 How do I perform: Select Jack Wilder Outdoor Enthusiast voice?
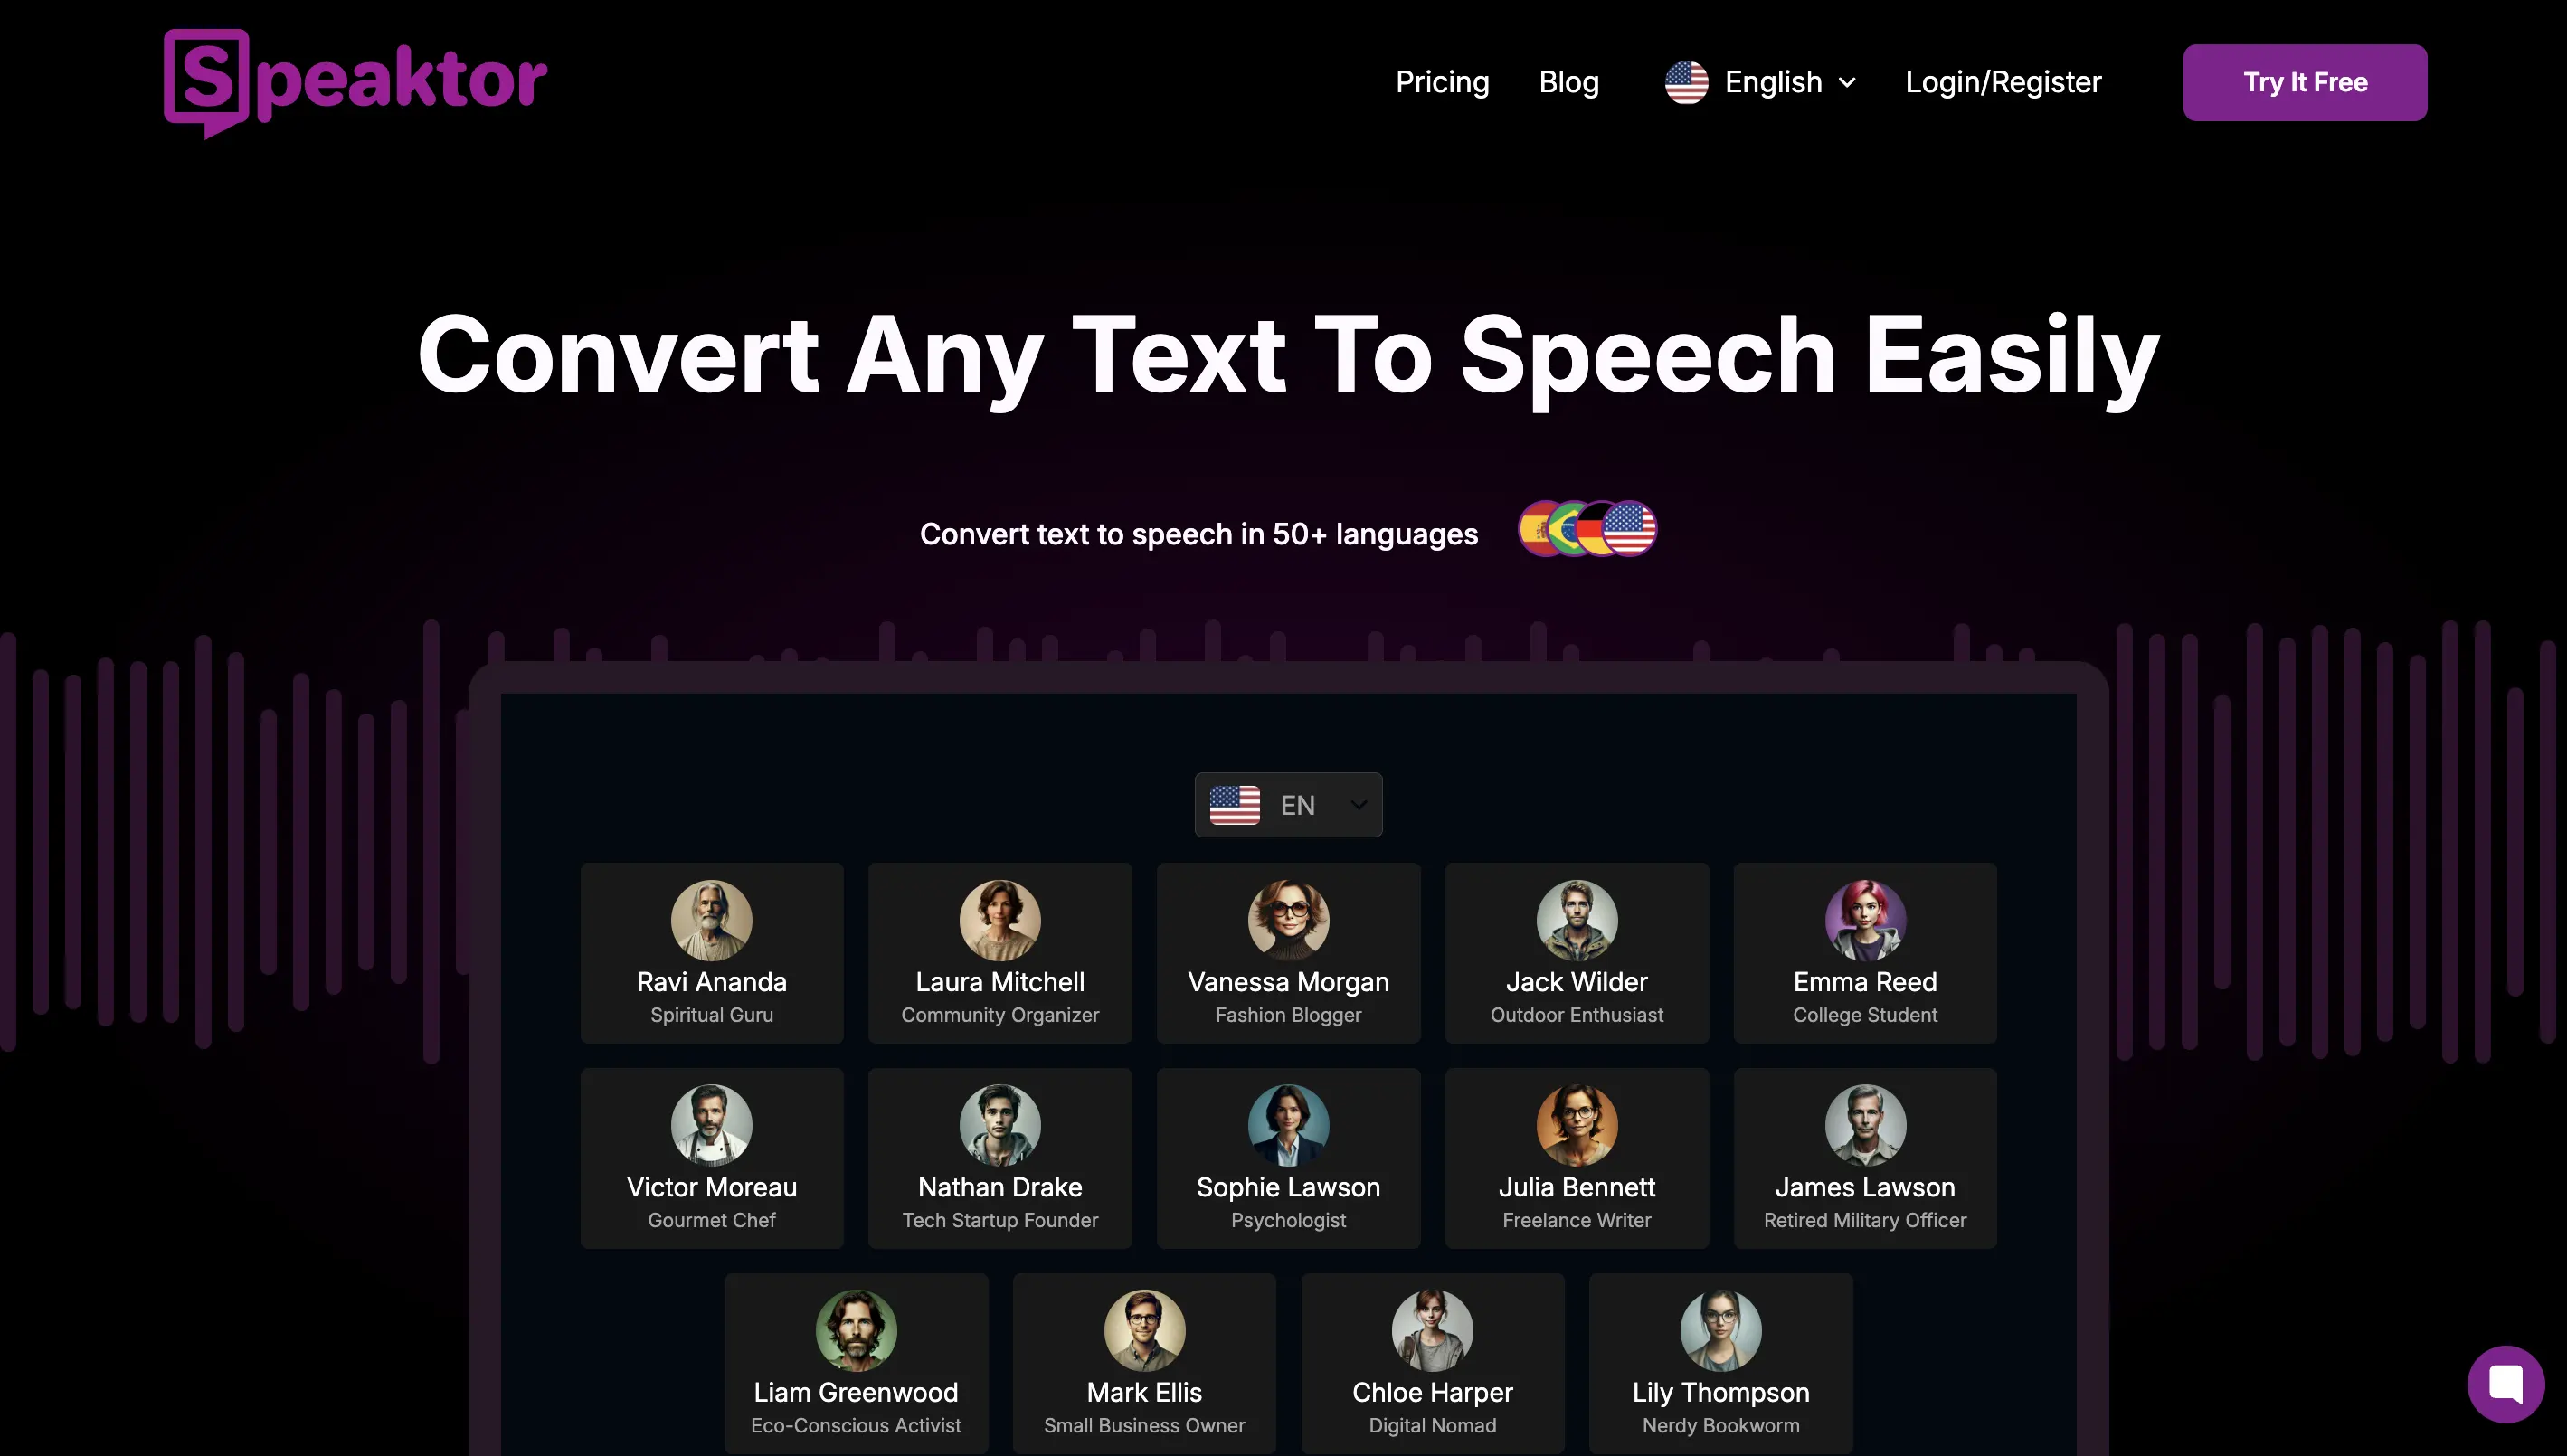1577,952
